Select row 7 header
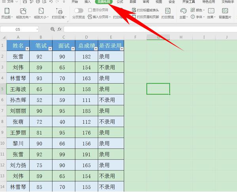 pyautogui.click(x=3, y=111)
